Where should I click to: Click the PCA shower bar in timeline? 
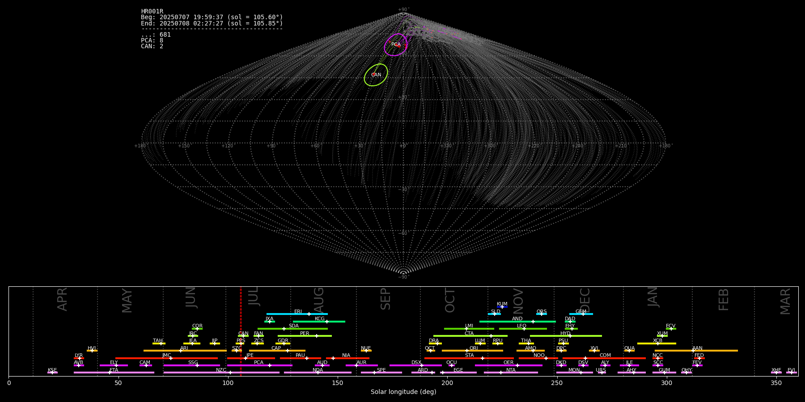click(x=259, y=365)
